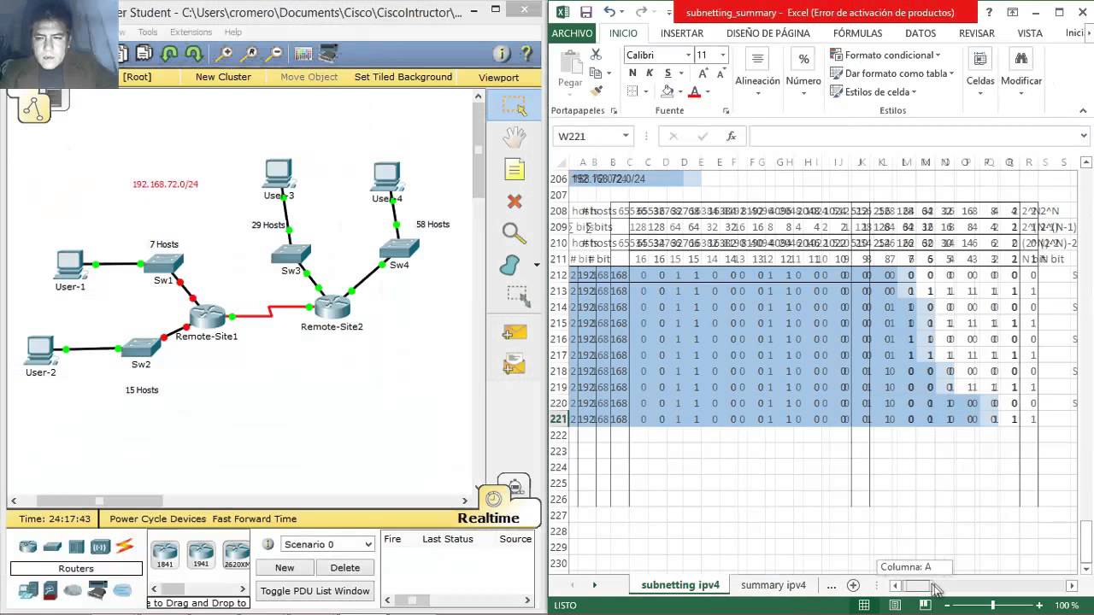Viewport: 1094px width, 615px height.
Task: Select the Connections lightning bolt icon
Action: [x=125, y=546]
